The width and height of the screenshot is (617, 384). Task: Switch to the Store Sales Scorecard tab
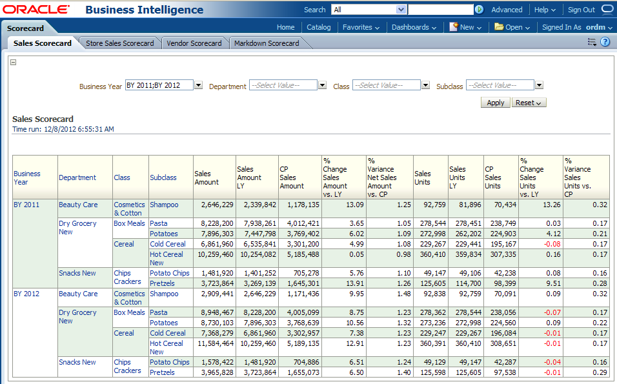point(120,43)
